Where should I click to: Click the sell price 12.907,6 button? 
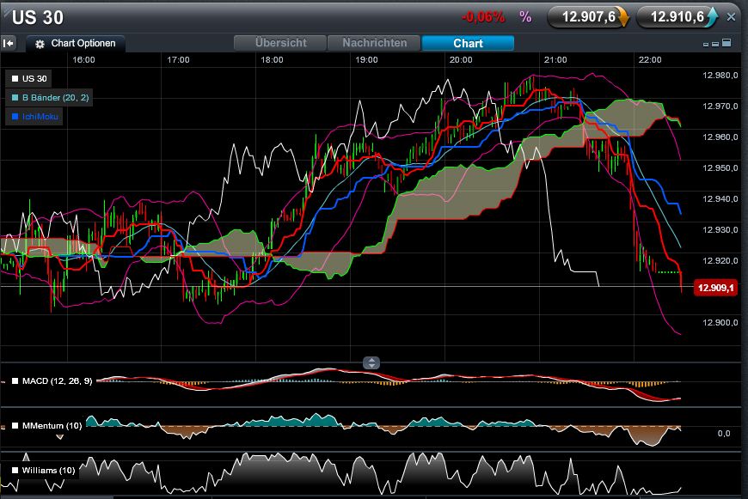click(x=588, y=17)
